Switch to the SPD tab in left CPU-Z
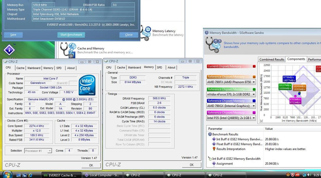 (59, 68)
